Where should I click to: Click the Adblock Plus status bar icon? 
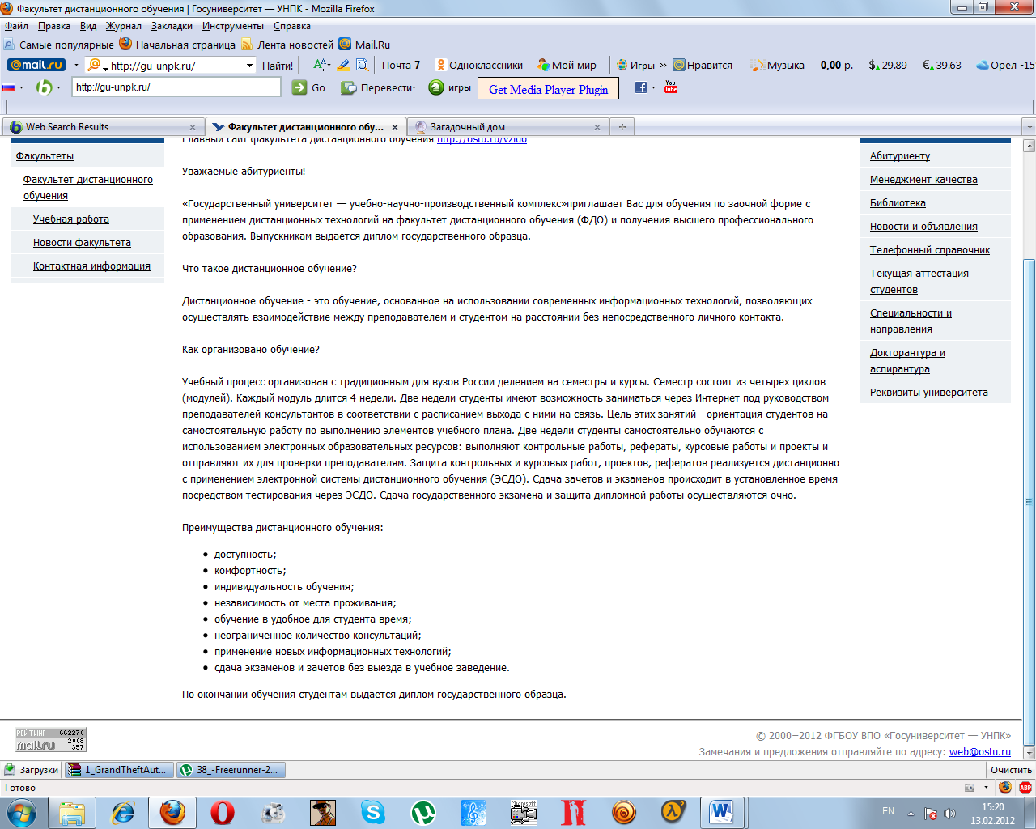tap(1025, 787)
